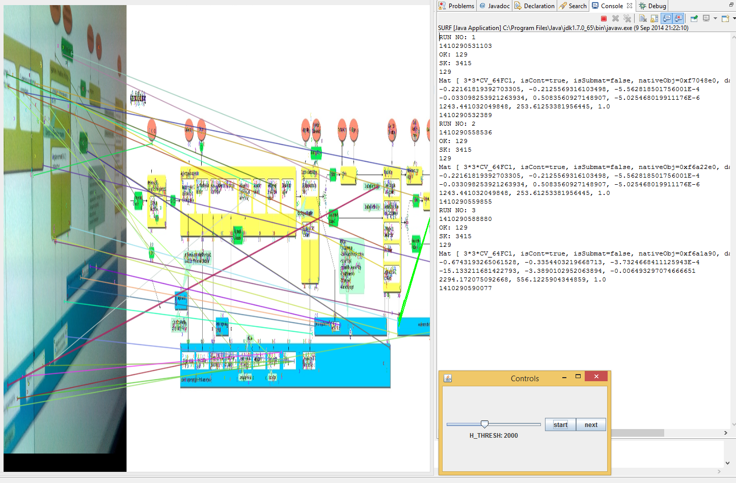This screenshot has height=483, width=736.
Task: Click timestamp line 1410290532389
Action: 466,115
